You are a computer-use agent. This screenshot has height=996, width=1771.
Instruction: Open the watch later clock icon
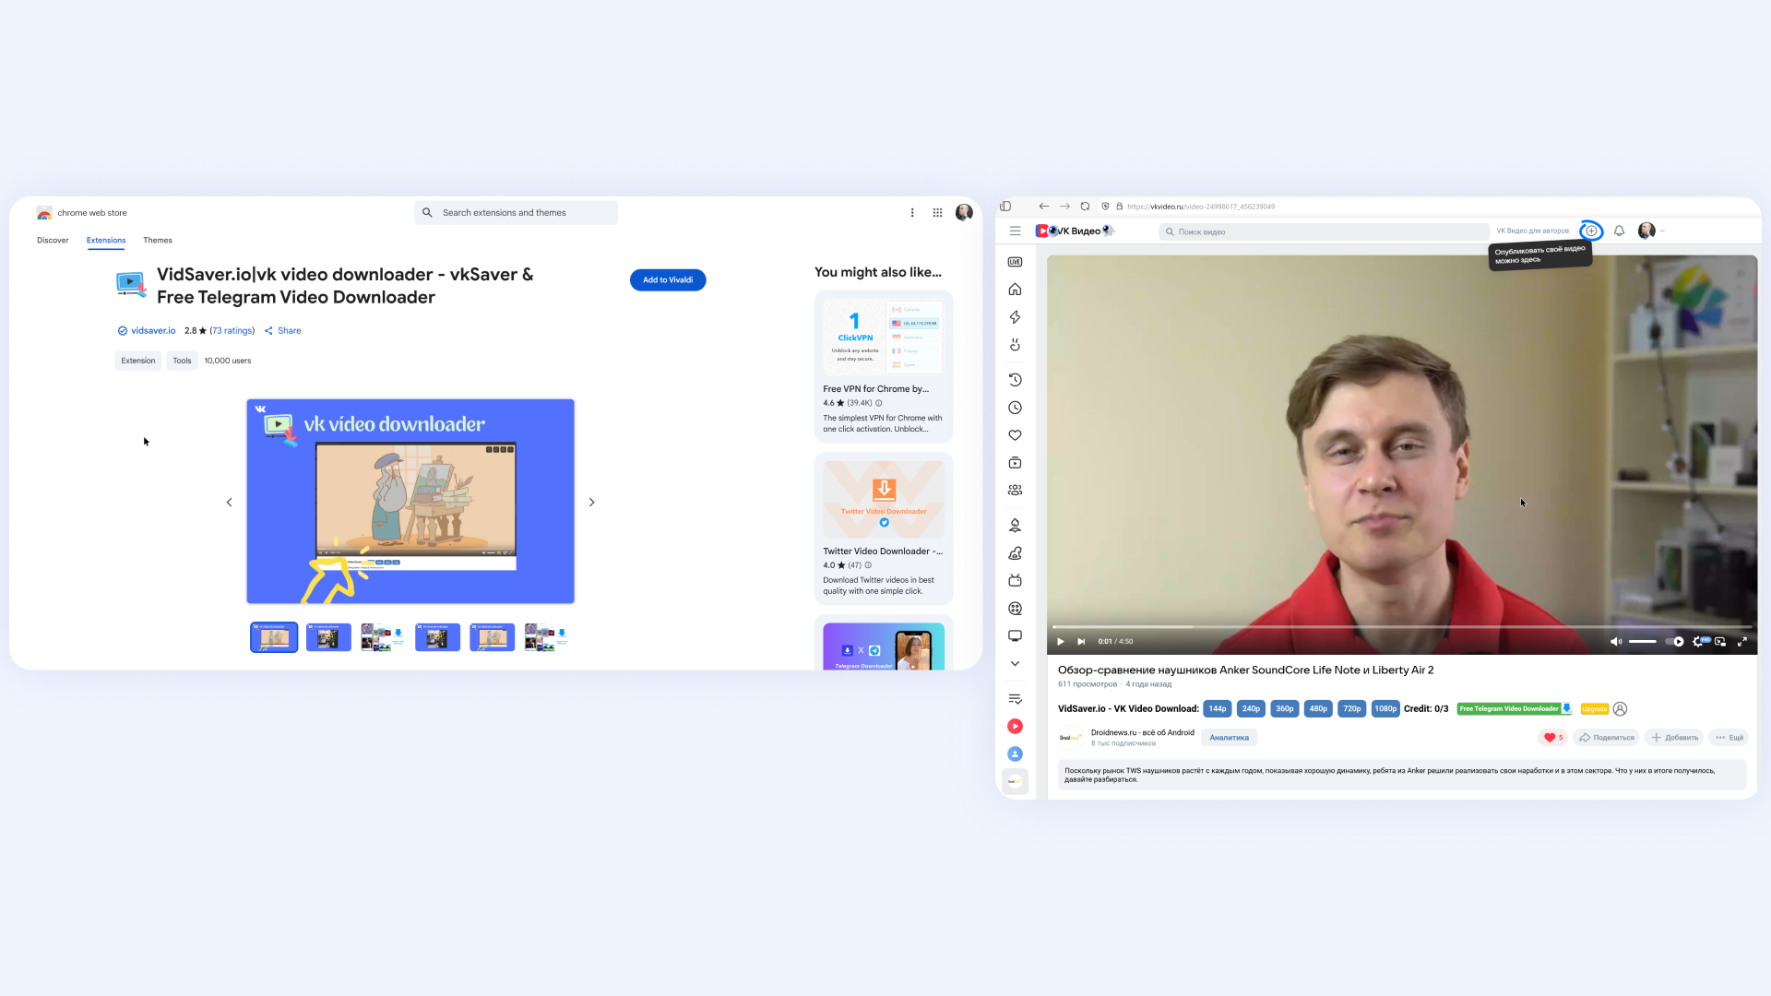[1015, 408]
